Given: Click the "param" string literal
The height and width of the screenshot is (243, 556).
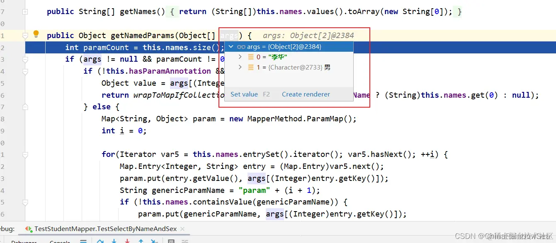Looking at the screenshot, I should [x=255, y=190].
